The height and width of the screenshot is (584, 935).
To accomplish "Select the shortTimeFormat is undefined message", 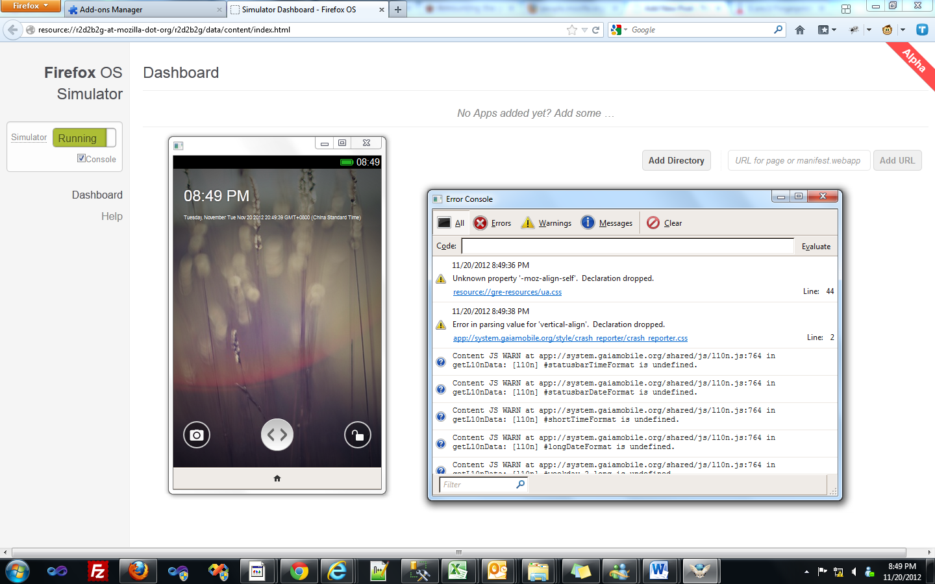I will click(x=634, y=415).
